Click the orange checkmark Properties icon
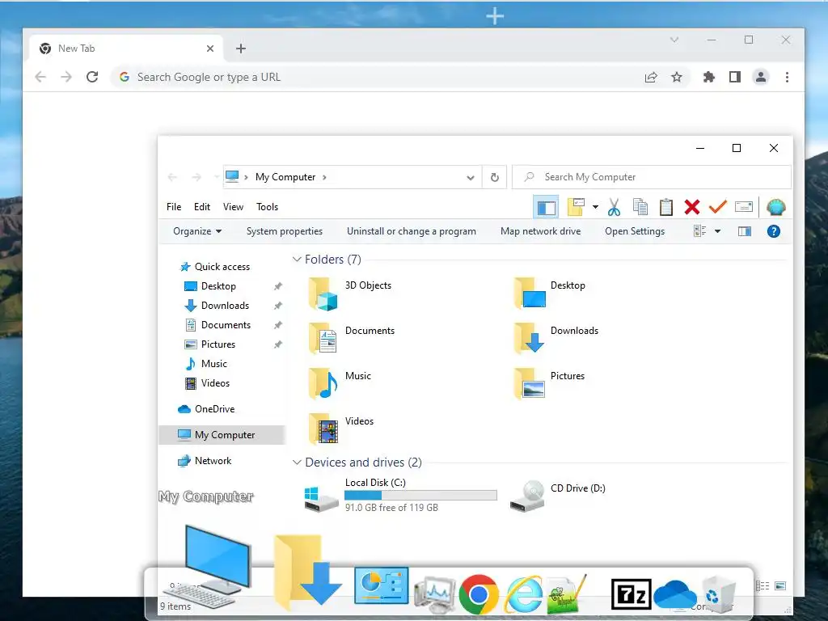This screenshot has width=828, height=621. coord(718,207)
